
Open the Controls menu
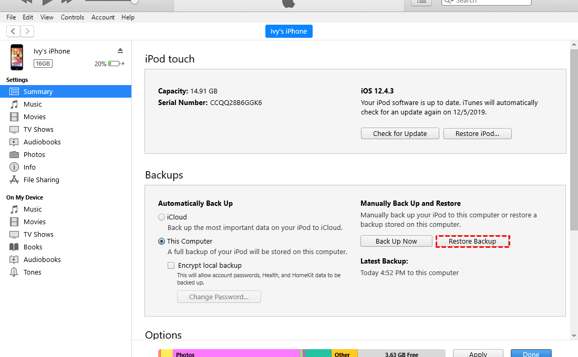[73, 17]
